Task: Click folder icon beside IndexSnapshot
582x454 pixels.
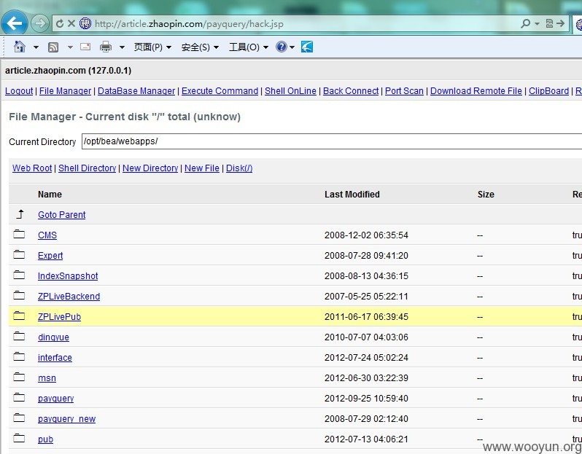Action: coord(19,275)
